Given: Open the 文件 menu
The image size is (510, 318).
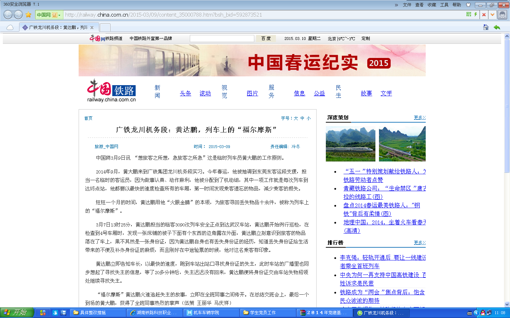Looking at the screenshot, I should tap(407, 5).
